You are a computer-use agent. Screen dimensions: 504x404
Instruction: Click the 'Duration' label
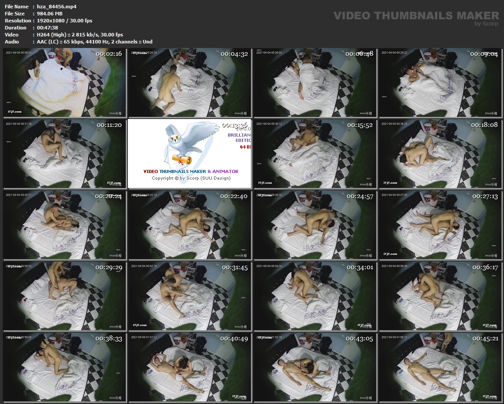[x=15, y=28]
